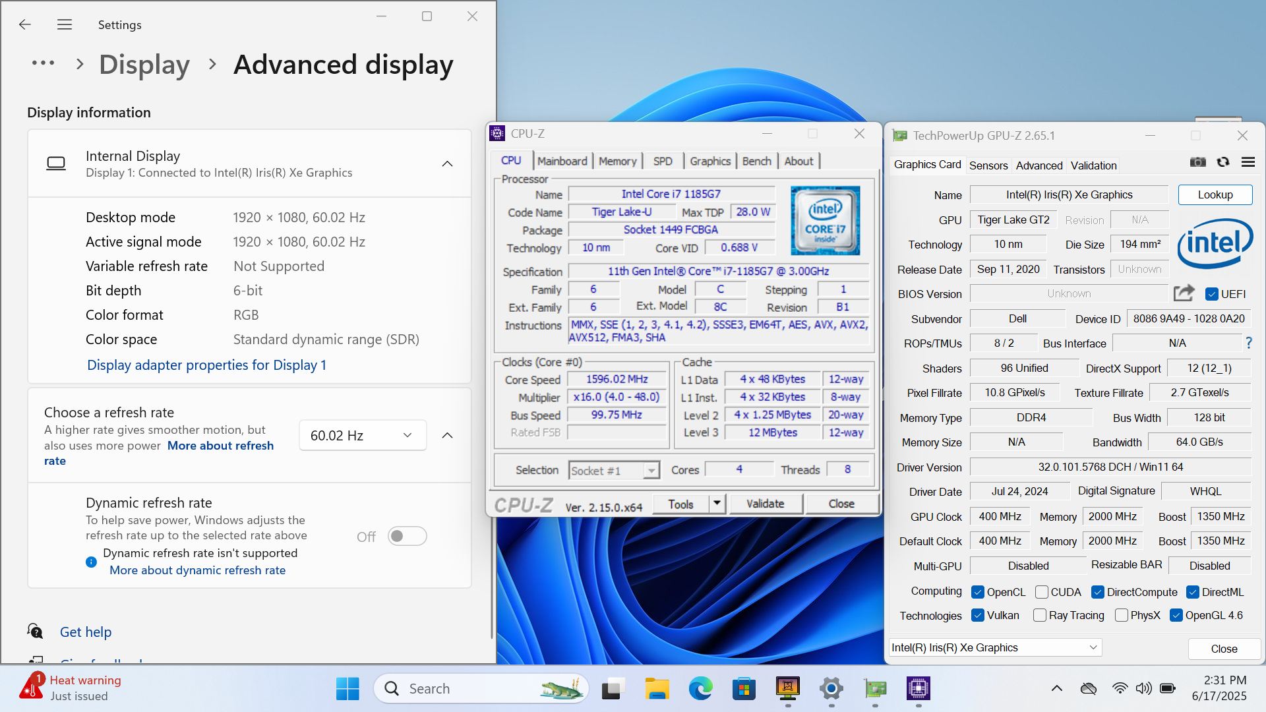Click Close button in GPU-Z
This screenshot has width=1266, height=712.
coord(1224,649)
